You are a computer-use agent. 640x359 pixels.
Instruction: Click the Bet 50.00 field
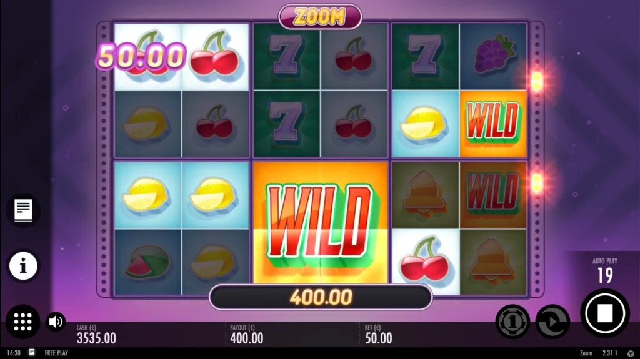[378, 334]
